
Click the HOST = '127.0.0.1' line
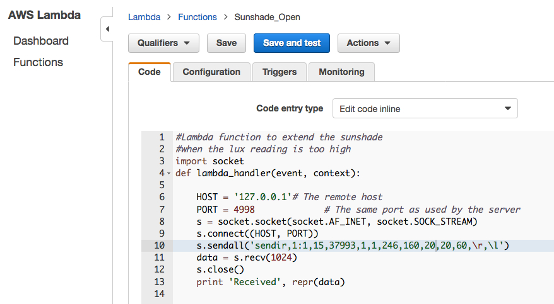click(x=290, y=197)
